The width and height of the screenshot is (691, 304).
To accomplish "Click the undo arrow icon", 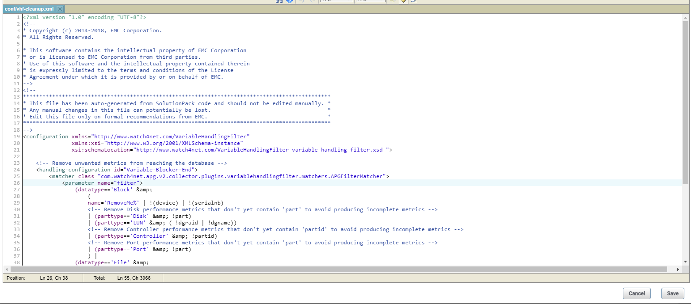I will (302, 1).
